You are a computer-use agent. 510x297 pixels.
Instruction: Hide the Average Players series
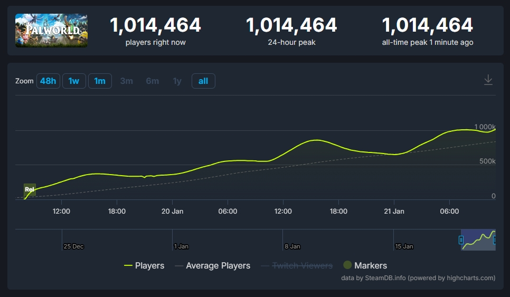[x=212, y=266]
